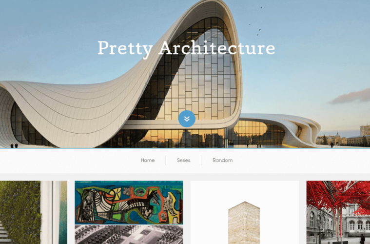
Task: Go to the Series page
Action: tap(184, 161)
